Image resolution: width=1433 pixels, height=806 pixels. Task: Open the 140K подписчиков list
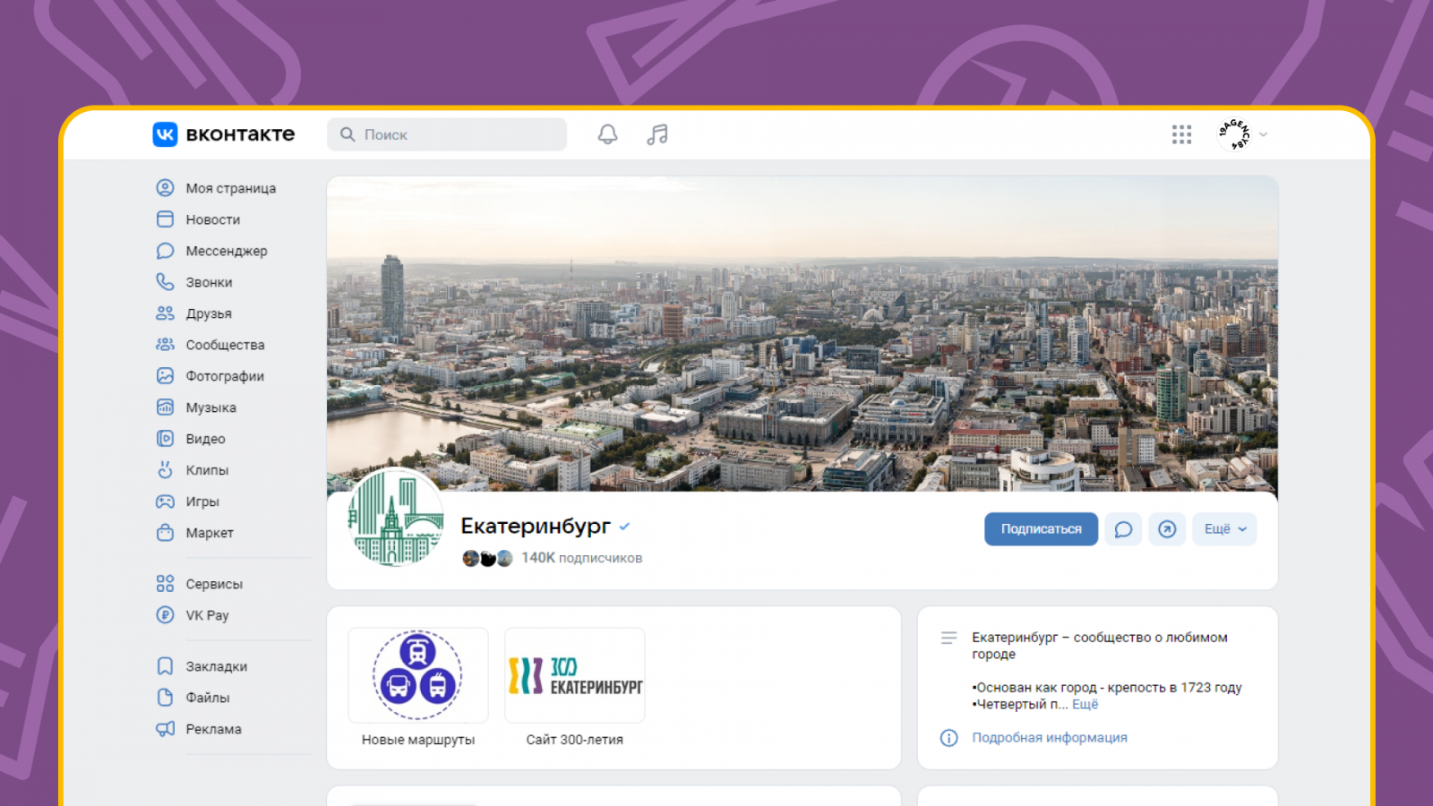581,558
